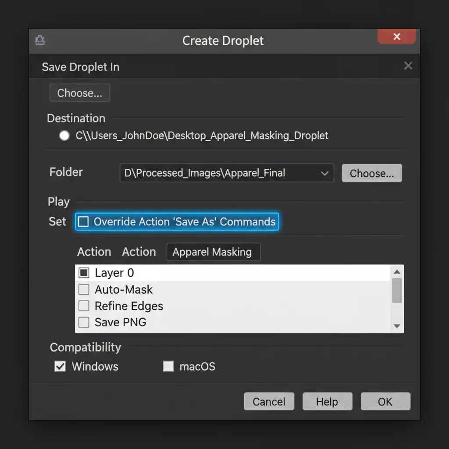The height and width of the screenshot is (449, 449).
Task: Close the Save Droplet In panel
Action: [408, 66]
